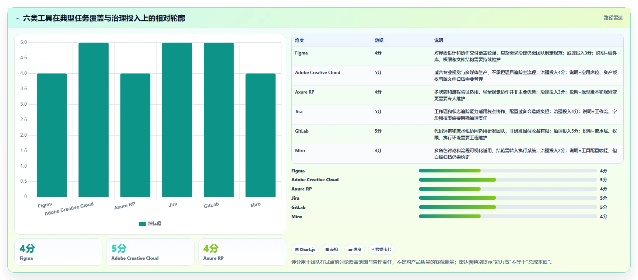The image size is (638, 280).
Task: Click the Figma label in the progress list
Action: coord(298,171)
